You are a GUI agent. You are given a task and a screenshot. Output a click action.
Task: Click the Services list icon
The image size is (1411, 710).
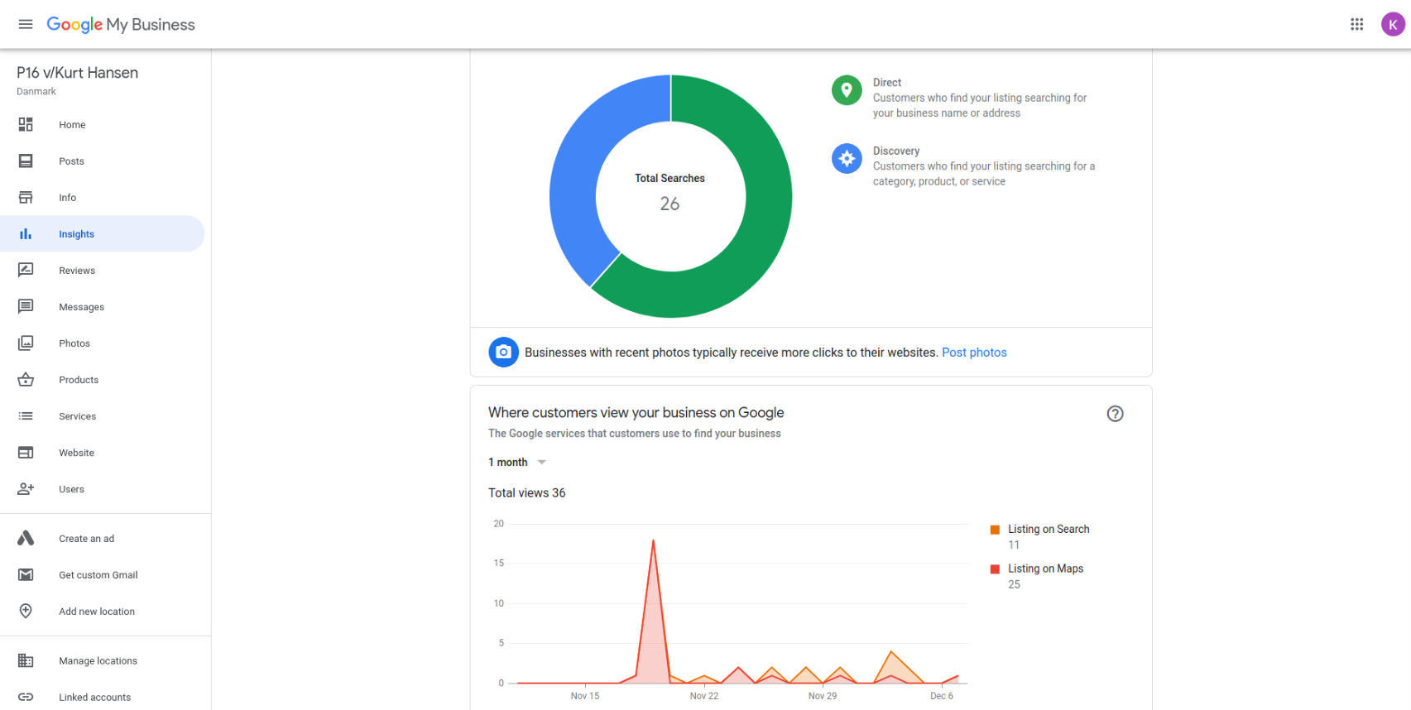(26, 415)
